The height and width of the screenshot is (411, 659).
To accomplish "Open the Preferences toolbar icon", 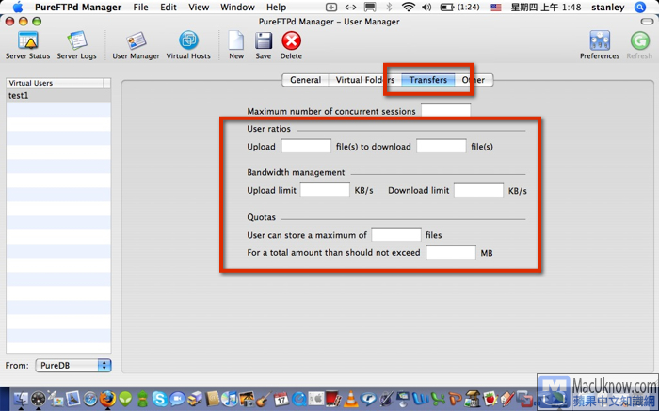I will point(600,45).
